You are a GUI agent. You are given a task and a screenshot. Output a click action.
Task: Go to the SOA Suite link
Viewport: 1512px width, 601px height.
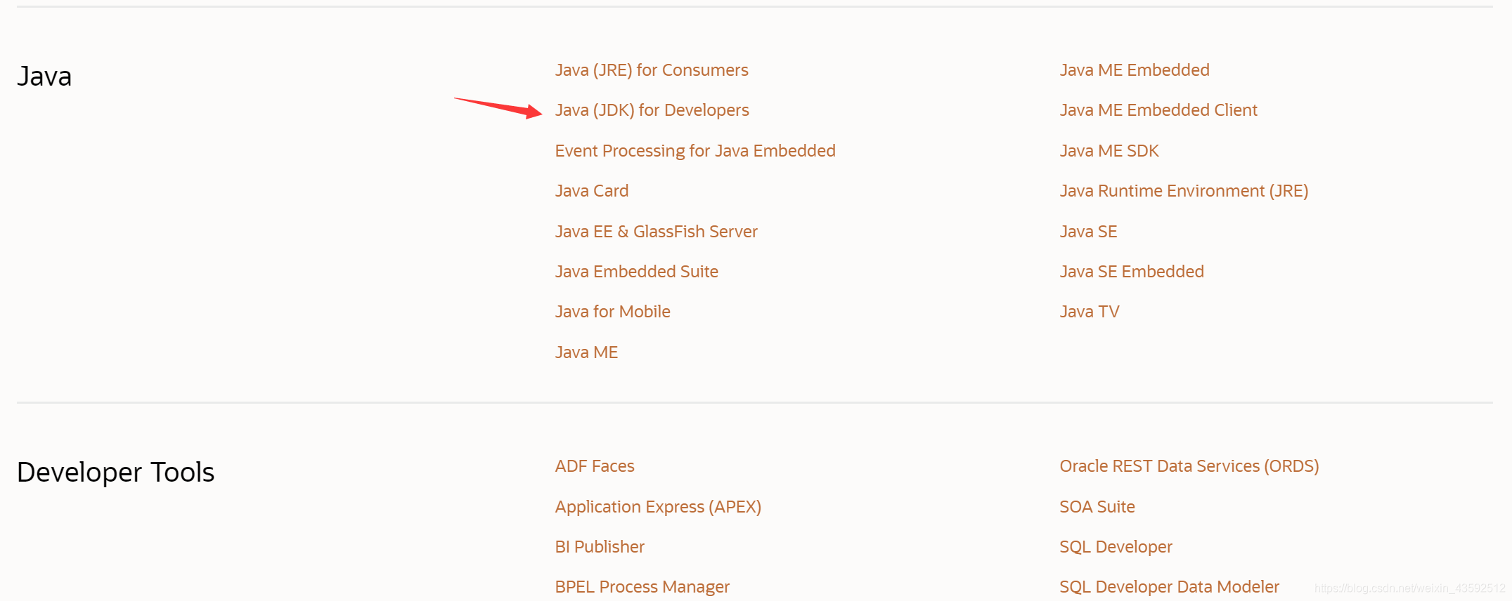[x=1097, y=507]
